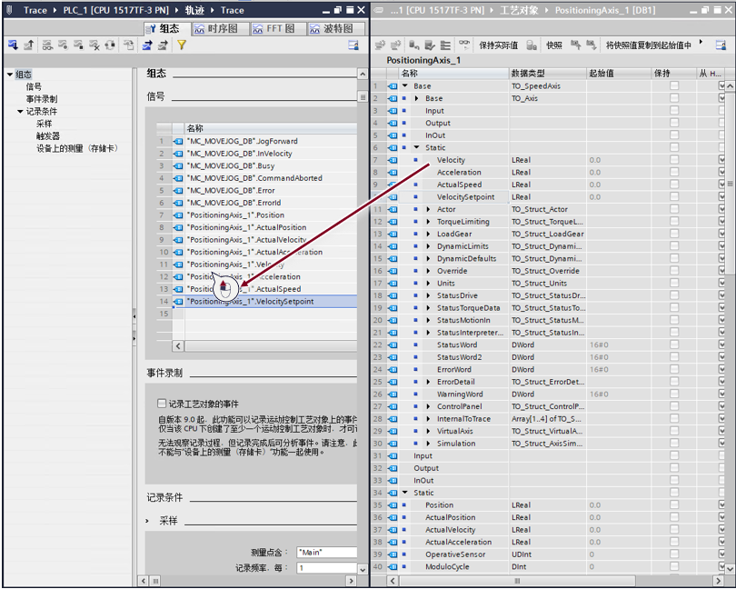The height and width of the screenshot is (589, 736).
Task: Click the download trace to device icon
Action: [x=13, y=45]
